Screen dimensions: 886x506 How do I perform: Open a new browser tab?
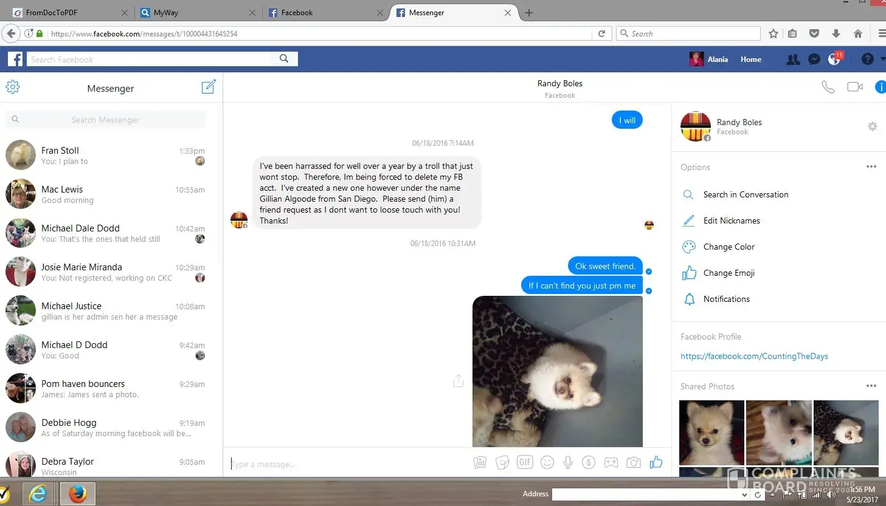click(529, 13)
